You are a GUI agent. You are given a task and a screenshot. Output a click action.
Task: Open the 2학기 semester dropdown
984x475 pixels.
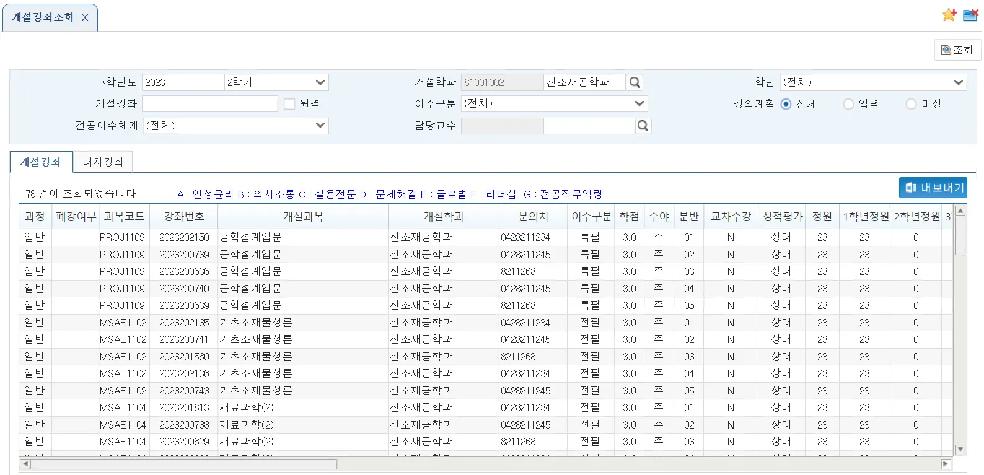pyautogui.click(x=276, y=82)
